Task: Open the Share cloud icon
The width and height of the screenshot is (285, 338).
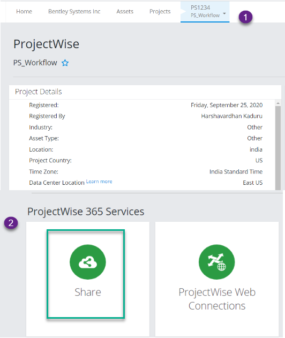Action: click(x=88, y=262)
